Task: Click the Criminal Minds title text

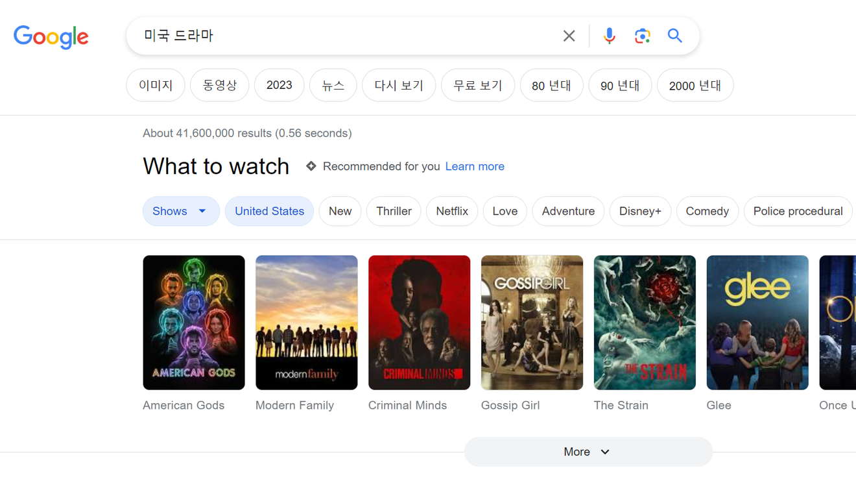Action: coord(407,405)
